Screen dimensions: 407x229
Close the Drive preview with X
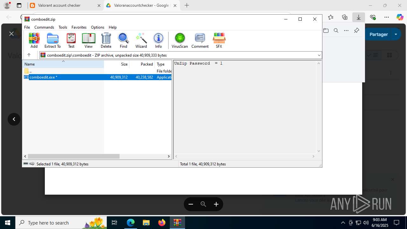click(x=11, y=34)
